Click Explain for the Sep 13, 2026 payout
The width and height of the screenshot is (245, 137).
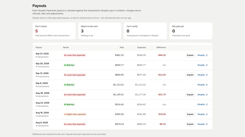pos(190,75)
